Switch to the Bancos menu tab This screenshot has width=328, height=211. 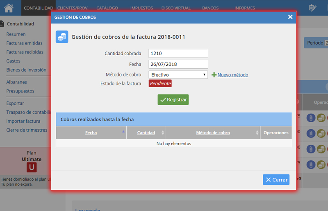[x=210, y=8]
